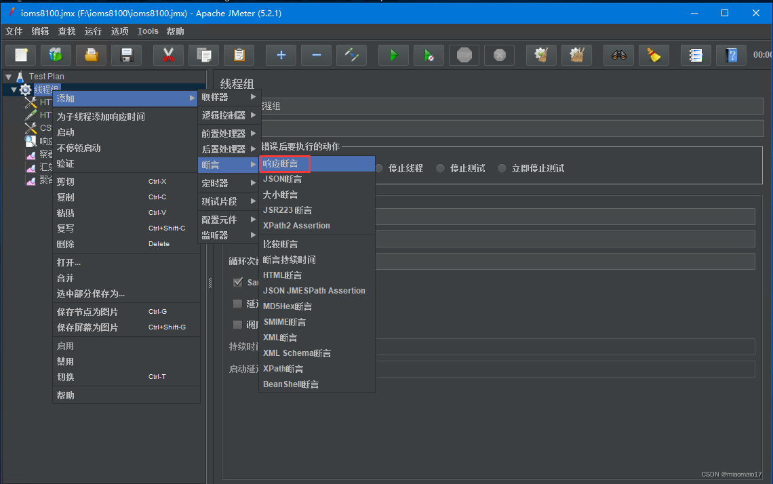
Task: Choose JSON断言 menu item
Action: tap(317, 180)
